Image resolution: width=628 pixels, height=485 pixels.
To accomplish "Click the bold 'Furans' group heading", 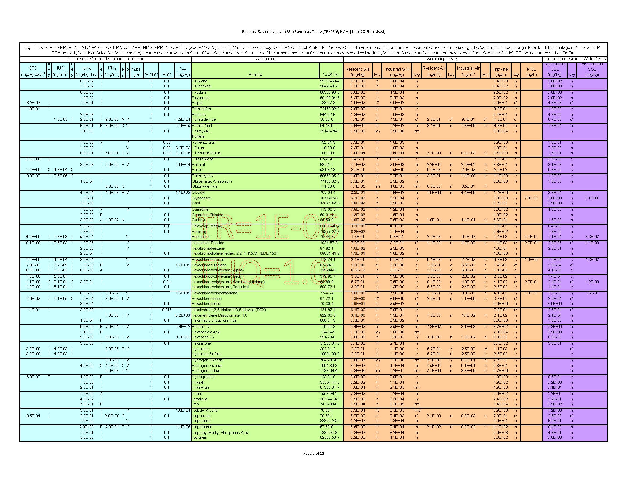I will point(198,136).
